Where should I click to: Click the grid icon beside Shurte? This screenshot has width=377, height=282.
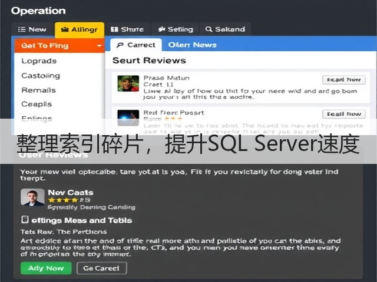click(114, 29)
